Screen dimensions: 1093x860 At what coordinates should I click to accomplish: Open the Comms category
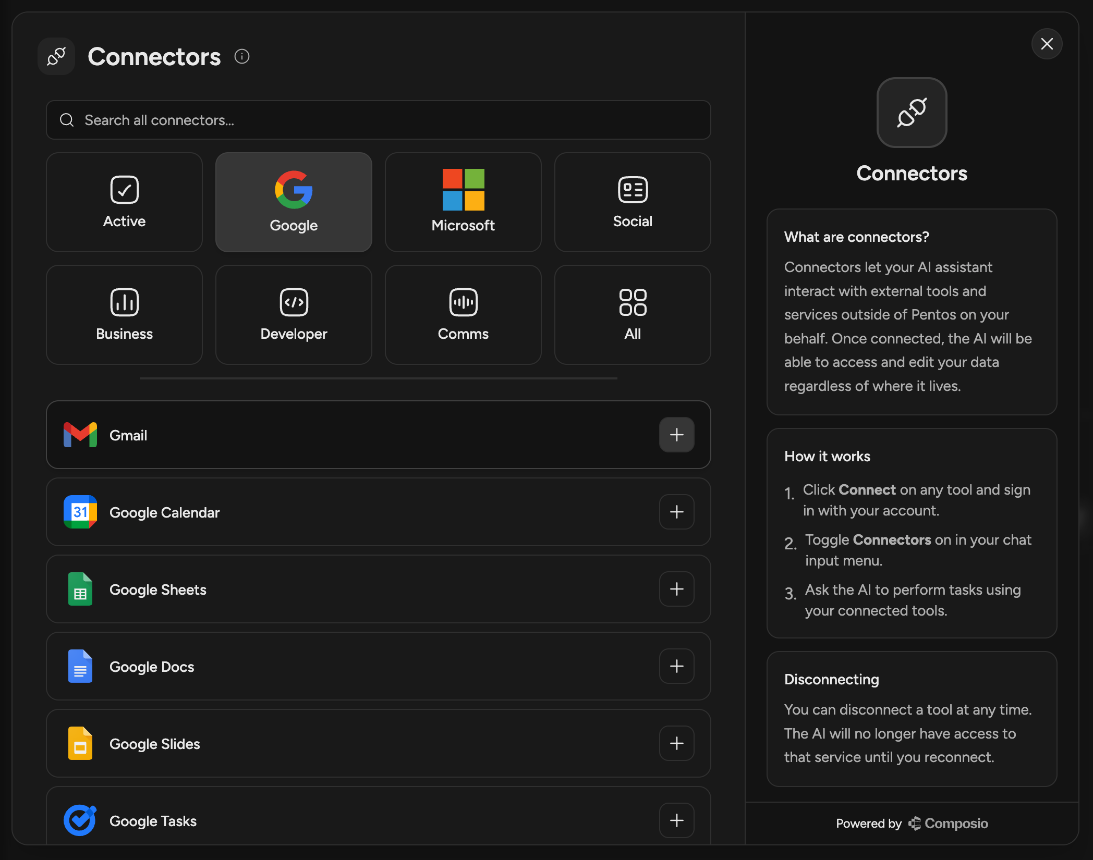point(463,315)
